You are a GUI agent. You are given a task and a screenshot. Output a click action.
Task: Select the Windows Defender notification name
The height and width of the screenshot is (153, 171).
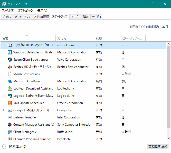34,52
